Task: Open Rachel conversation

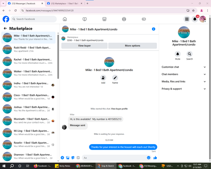Action: (x=28, y=61)
